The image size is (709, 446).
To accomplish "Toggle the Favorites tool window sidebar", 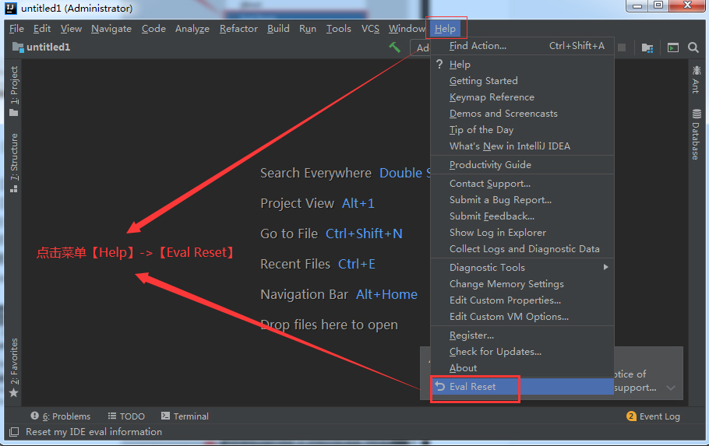I will click(14, 367).
